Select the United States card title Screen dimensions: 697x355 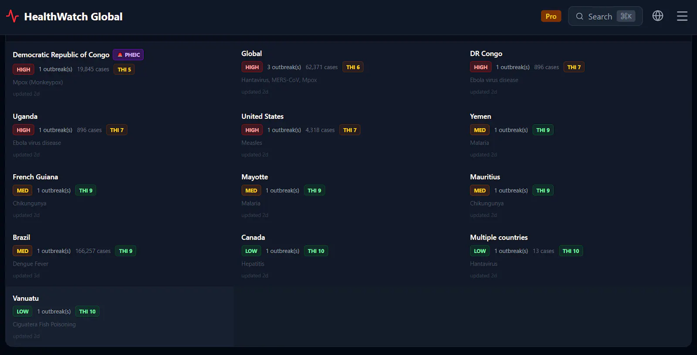coord(263,116)
